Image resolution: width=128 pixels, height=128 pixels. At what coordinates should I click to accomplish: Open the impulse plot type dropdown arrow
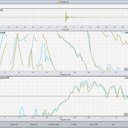coord(2,10)
